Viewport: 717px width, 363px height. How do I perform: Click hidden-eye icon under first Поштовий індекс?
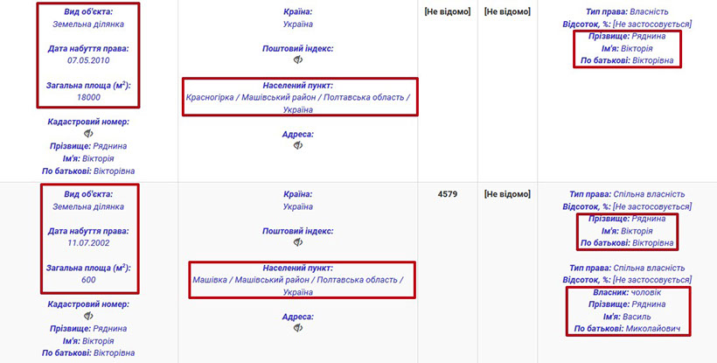tap(298, 60)
